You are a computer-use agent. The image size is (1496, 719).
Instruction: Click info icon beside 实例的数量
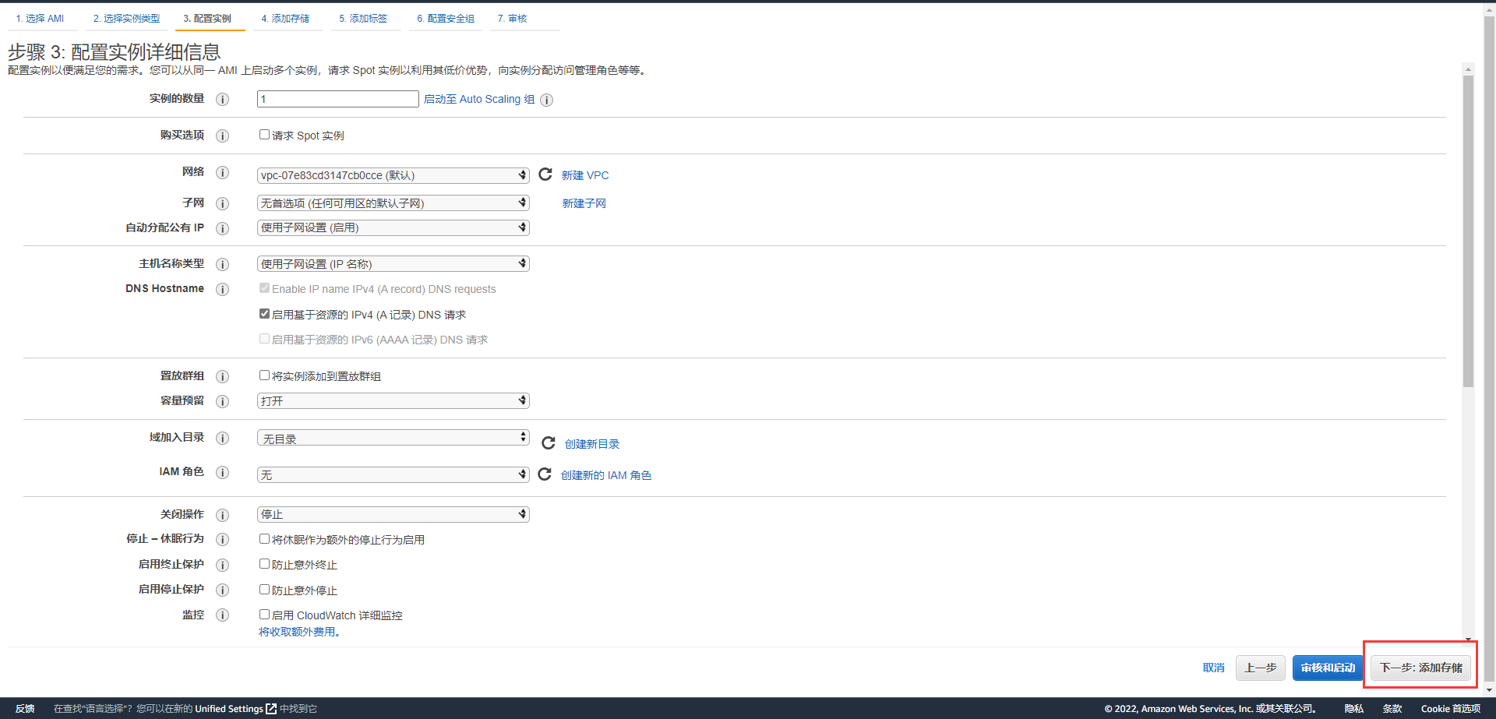222,99
